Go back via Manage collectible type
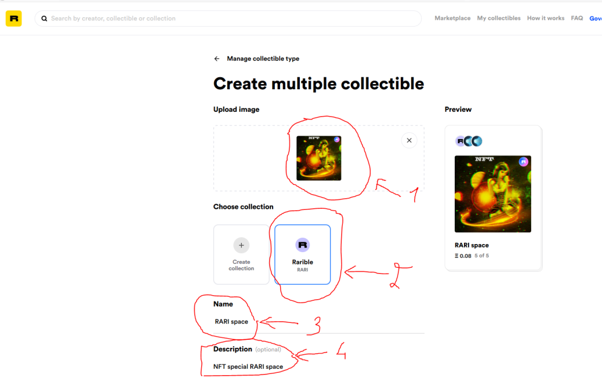The height and width of the screenshot is (378, 602). tap(263, 59)
